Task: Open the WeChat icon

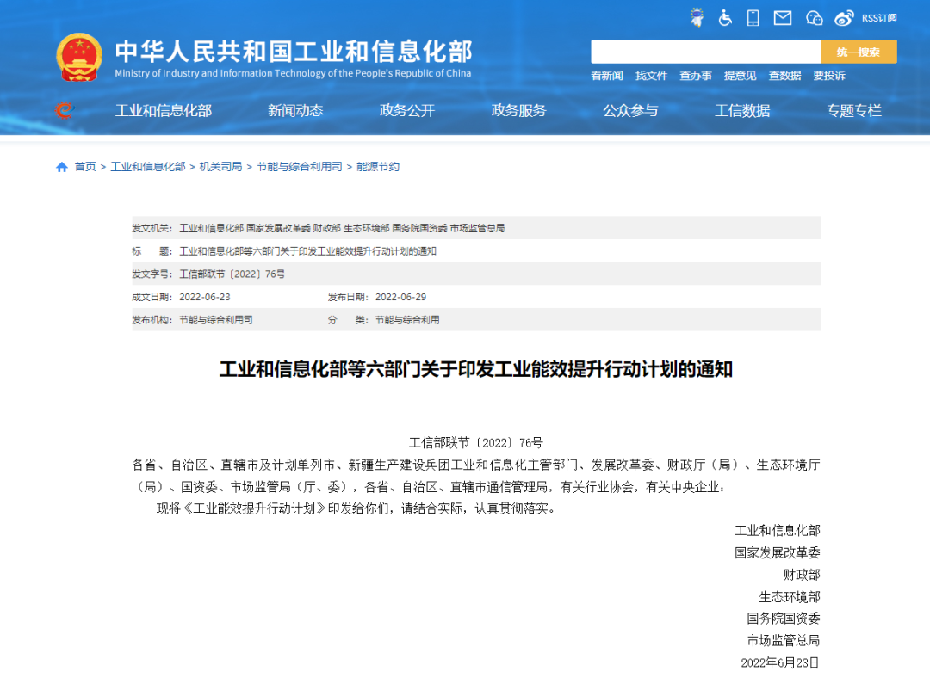Action: pos(814,18)
